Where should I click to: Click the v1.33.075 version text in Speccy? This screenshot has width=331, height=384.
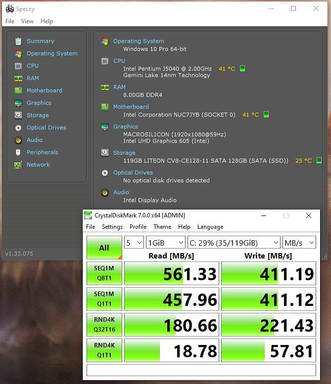19,254
